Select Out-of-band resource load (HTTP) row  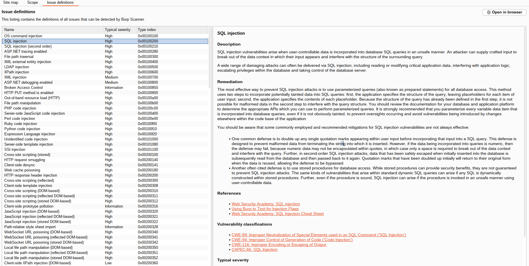pos(105,98)
